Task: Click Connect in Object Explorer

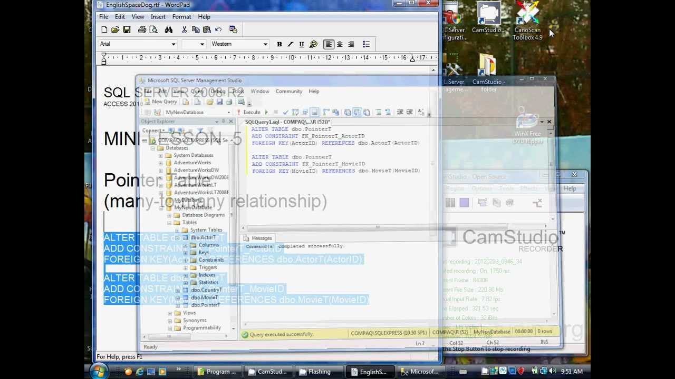Action: click(153, 131)
